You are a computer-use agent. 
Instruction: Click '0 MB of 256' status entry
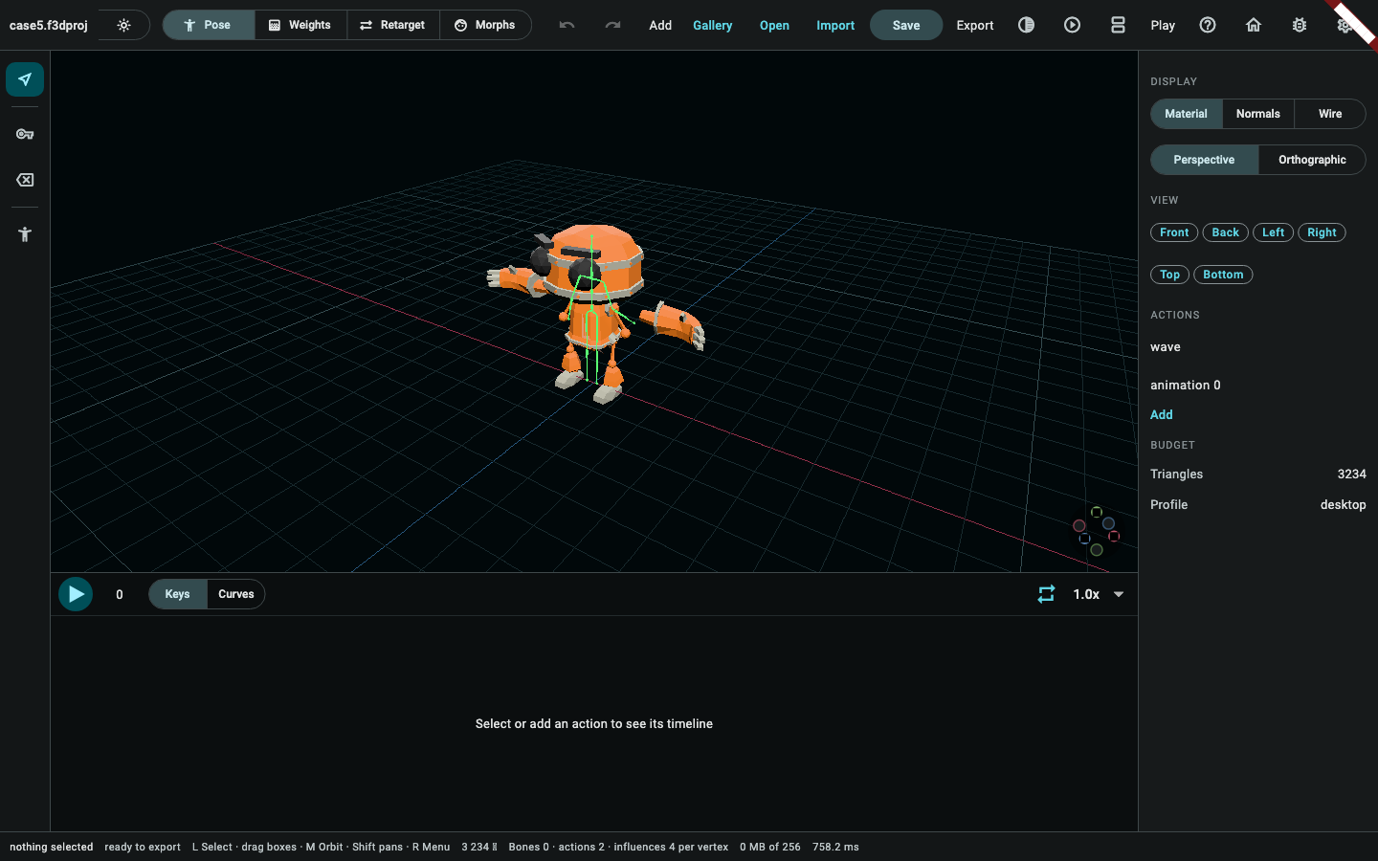(x=770, y=847)
